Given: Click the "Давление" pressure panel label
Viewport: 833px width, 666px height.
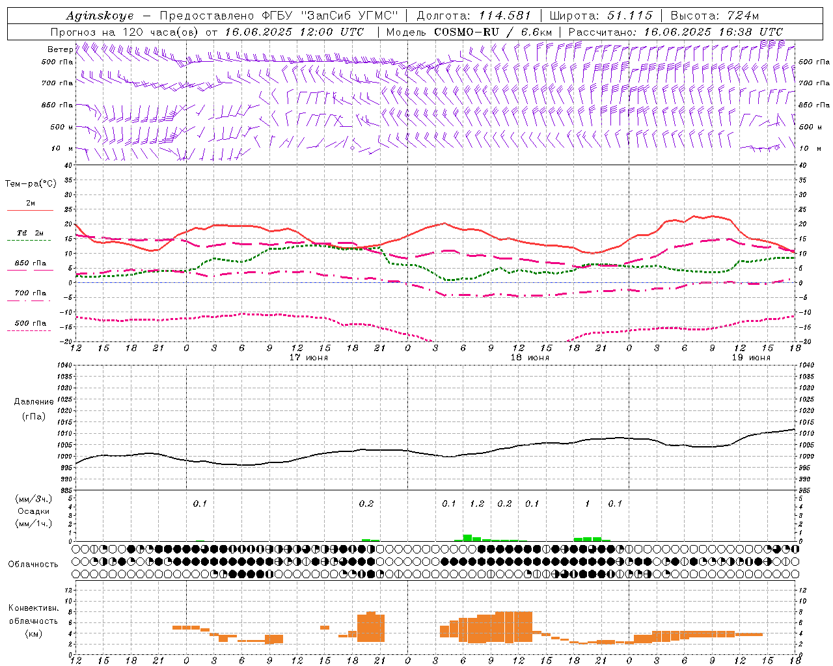Looking at the screenshot, I should click(x=34, y=402).
